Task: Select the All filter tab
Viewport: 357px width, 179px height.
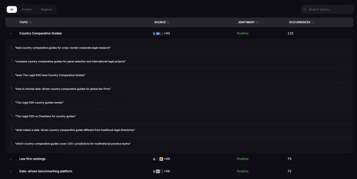Action: 12,9
